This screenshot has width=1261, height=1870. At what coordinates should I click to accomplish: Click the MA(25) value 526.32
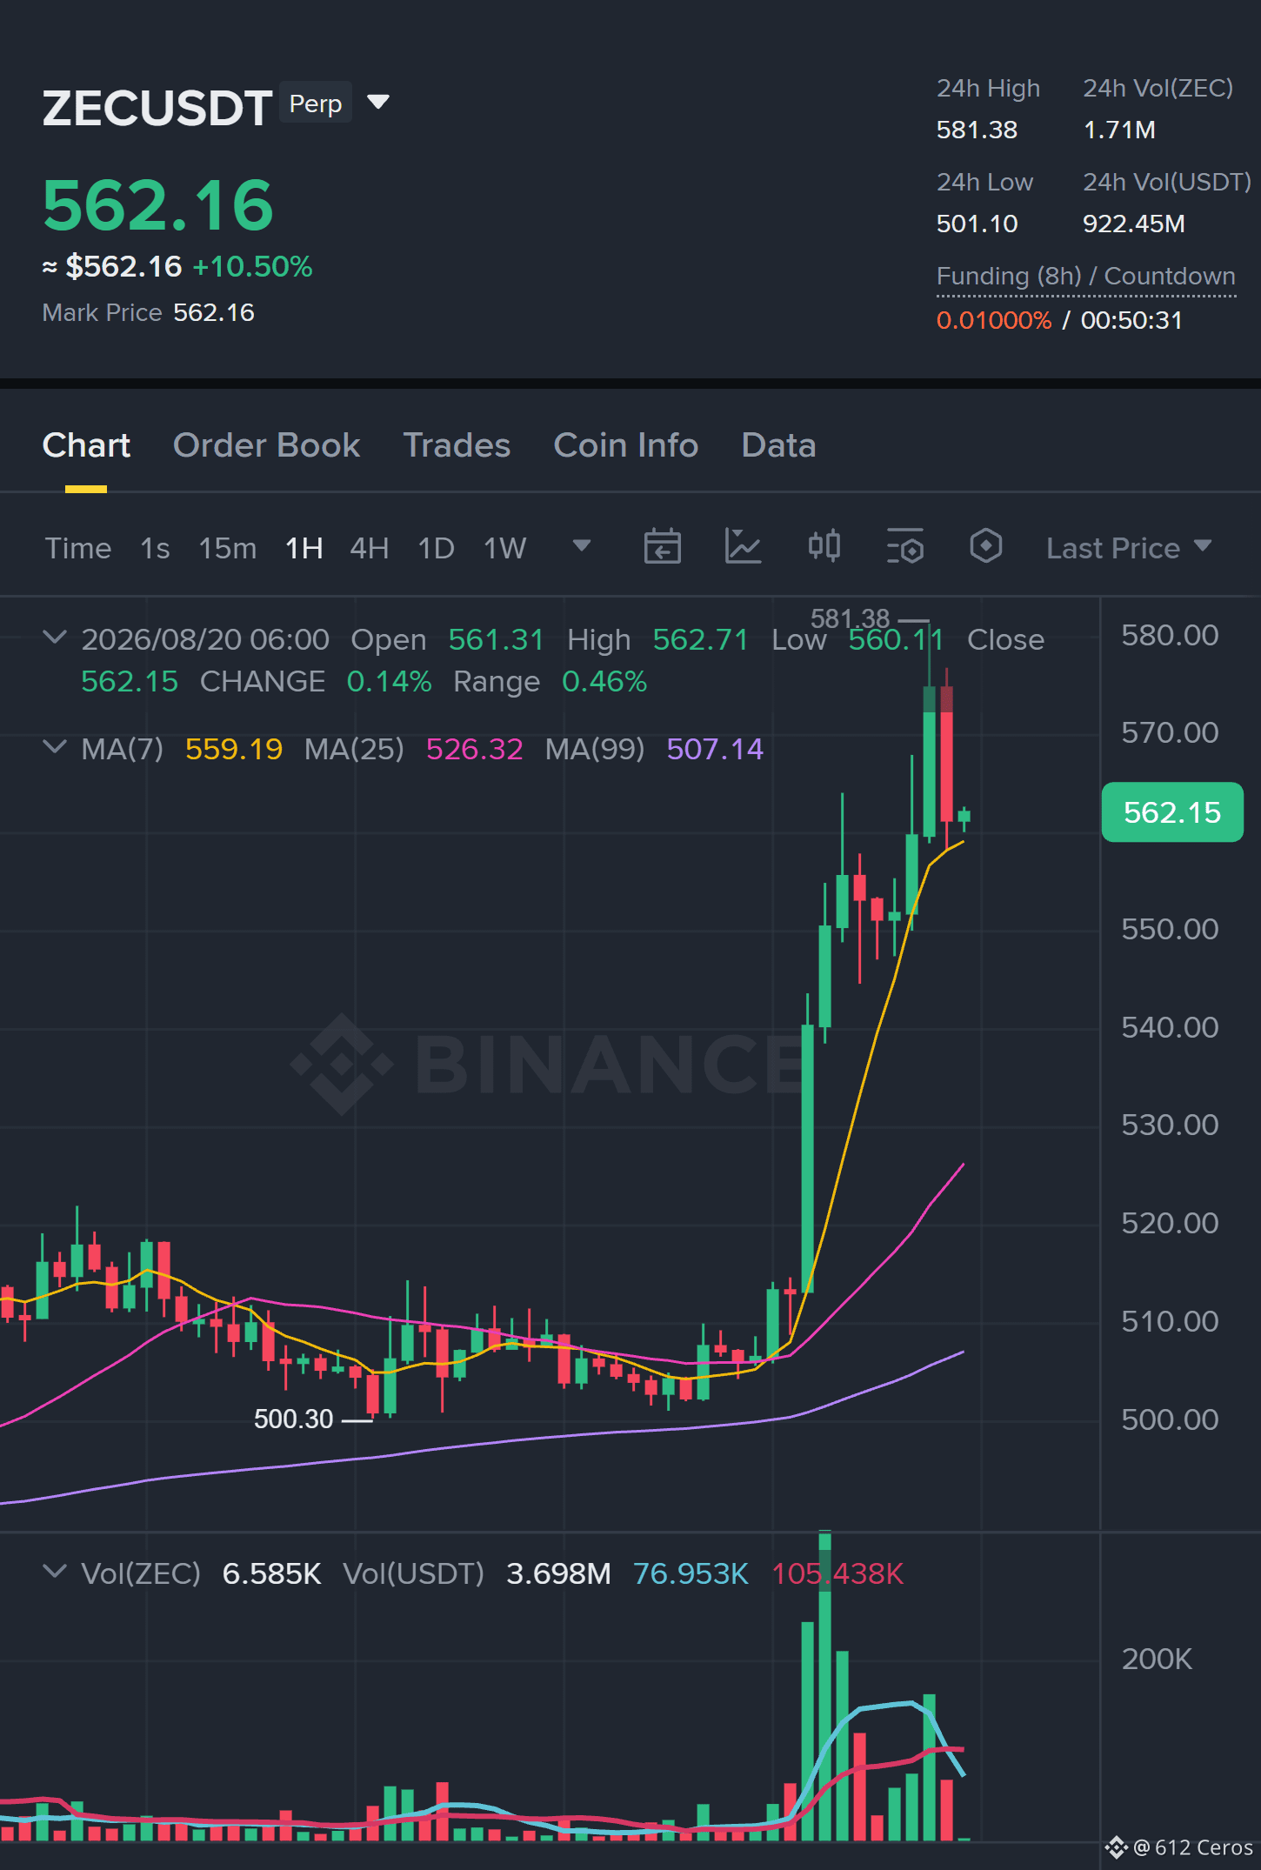pos(475,749)
